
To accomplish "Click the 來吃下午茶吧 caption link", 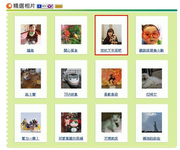I will pyautogui.click(x=111, y=51).
